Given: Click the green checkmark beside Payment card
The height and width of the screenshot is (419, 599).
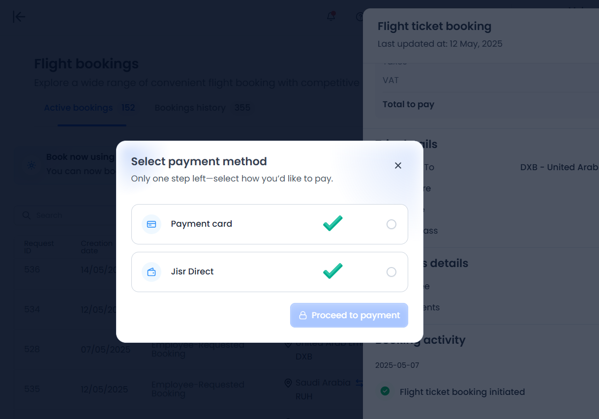Looking at the screenshot, I should [332, 223].
